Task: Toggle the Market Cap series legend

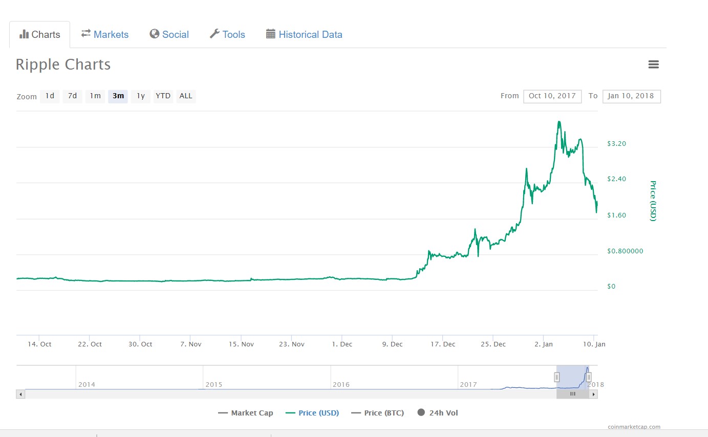Action: pos(246,413)
